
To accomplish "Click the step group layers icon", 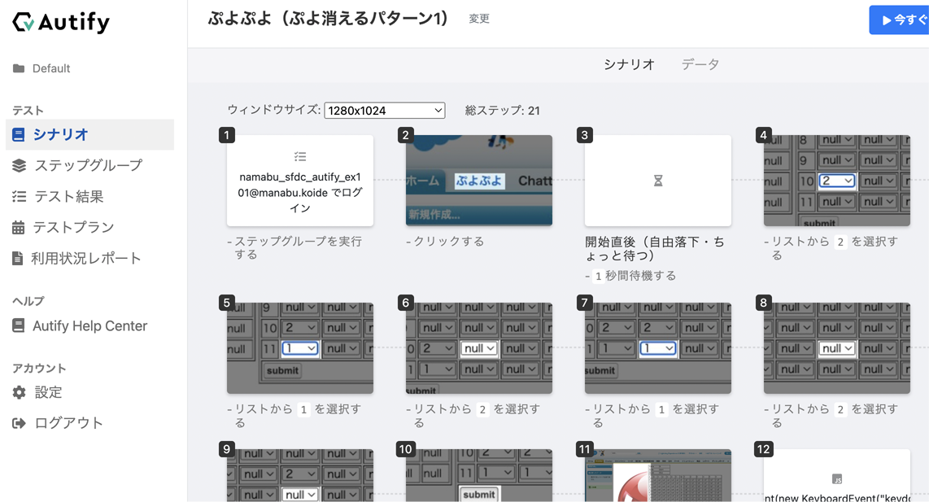I will [x=19, y=165].
